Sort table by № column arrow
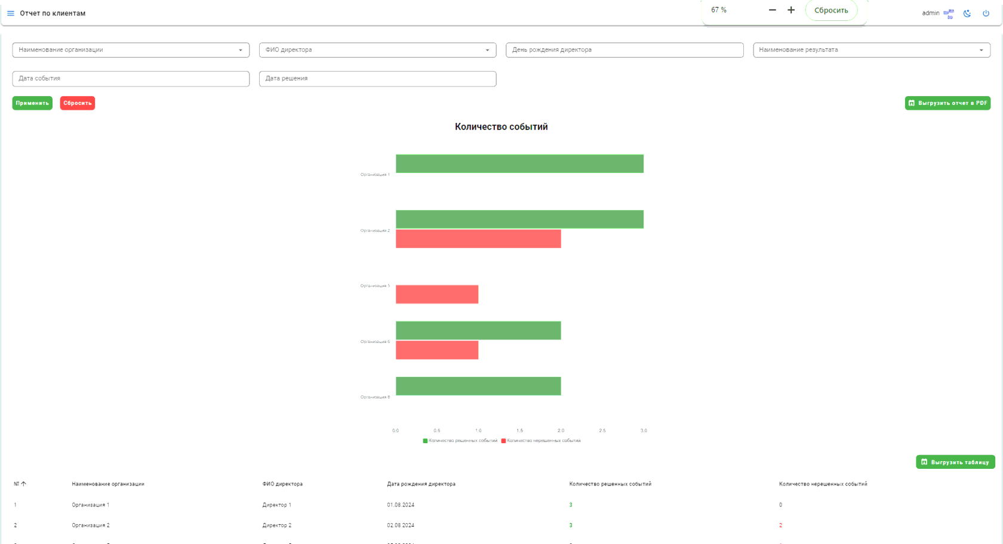Viewport: 1003px width, 544px height. click(24, 484)
